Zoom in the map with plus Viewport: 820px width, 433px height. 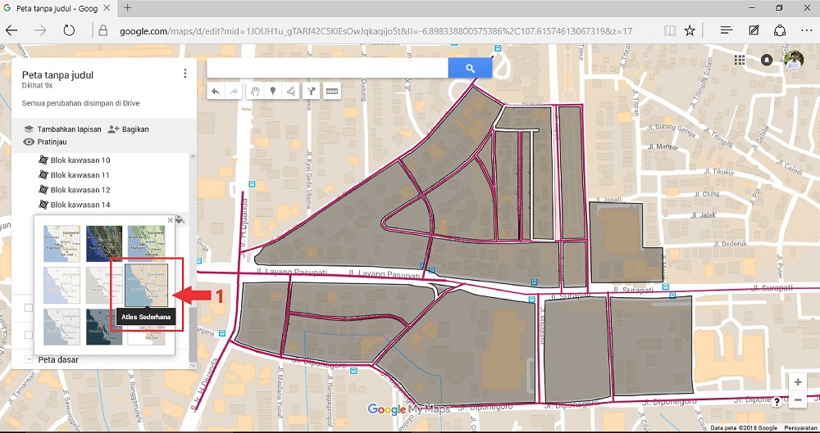(x=798, y=382)
